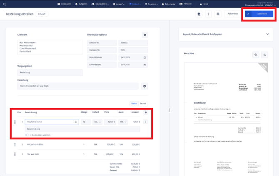Image resolution: width=279 pixels, height=176 pixels.
Task: Switch price display to Brutto
Action: tap(143, 103)
